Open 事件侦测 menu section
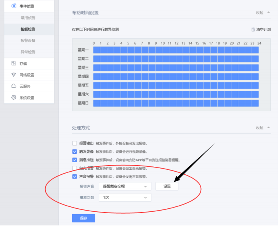Screen dimensions: 279x227 coord(29,6)
